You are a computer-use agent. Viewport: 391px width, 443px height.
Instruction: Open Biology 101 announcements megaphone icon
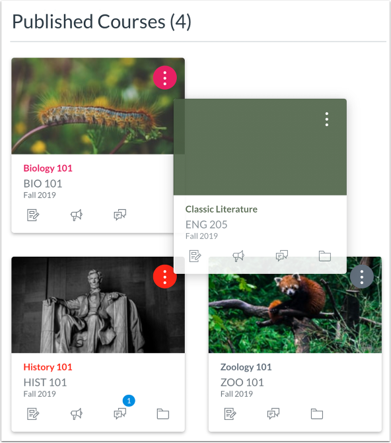(77, 215)
